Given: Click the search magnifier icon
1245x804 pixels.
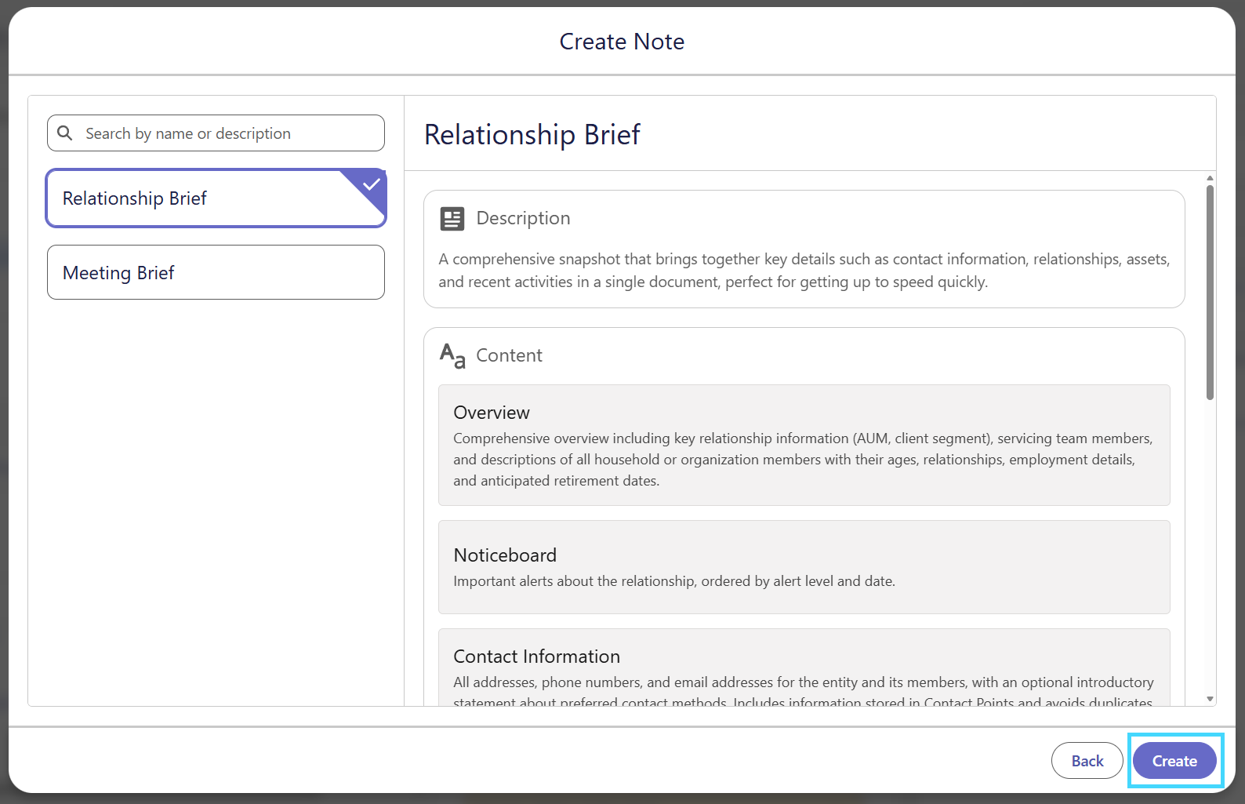Looking at the screenshot, I should pyautogui.click(x=65, y=133).
